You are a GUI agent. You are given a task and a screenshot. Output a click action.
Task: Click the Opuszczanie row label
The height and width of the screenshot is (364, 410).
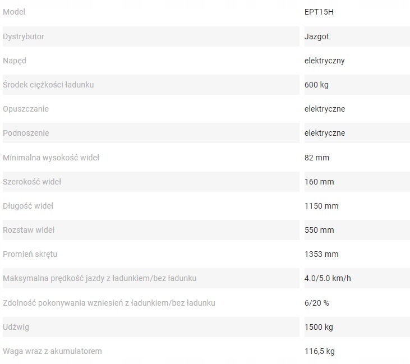click(26, 109)
